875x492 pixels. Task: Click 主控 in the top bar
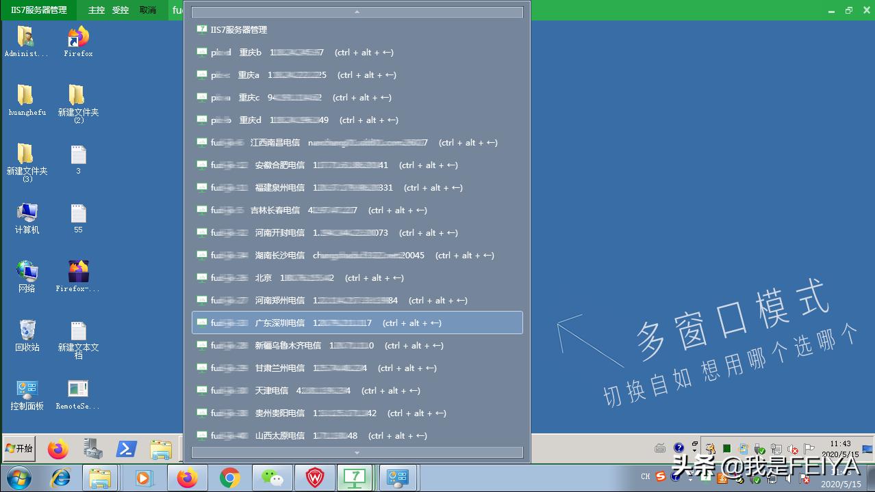(x=97, y=10)
